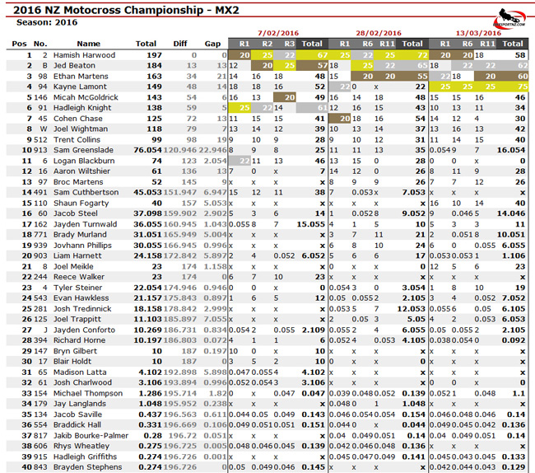Select Brayden Stephens in the last row
Screen dimensions: 535x473
click(x=88, y=467)
